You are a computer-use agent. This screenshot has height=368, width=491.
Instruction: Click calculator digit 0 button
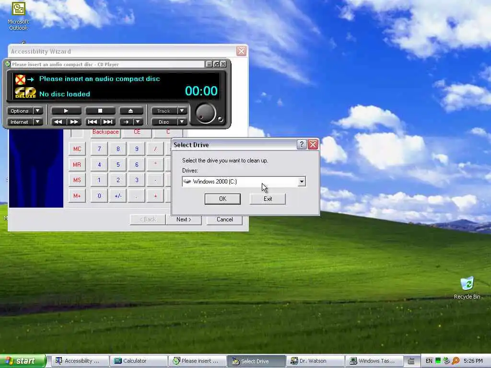tap(99, 196)
